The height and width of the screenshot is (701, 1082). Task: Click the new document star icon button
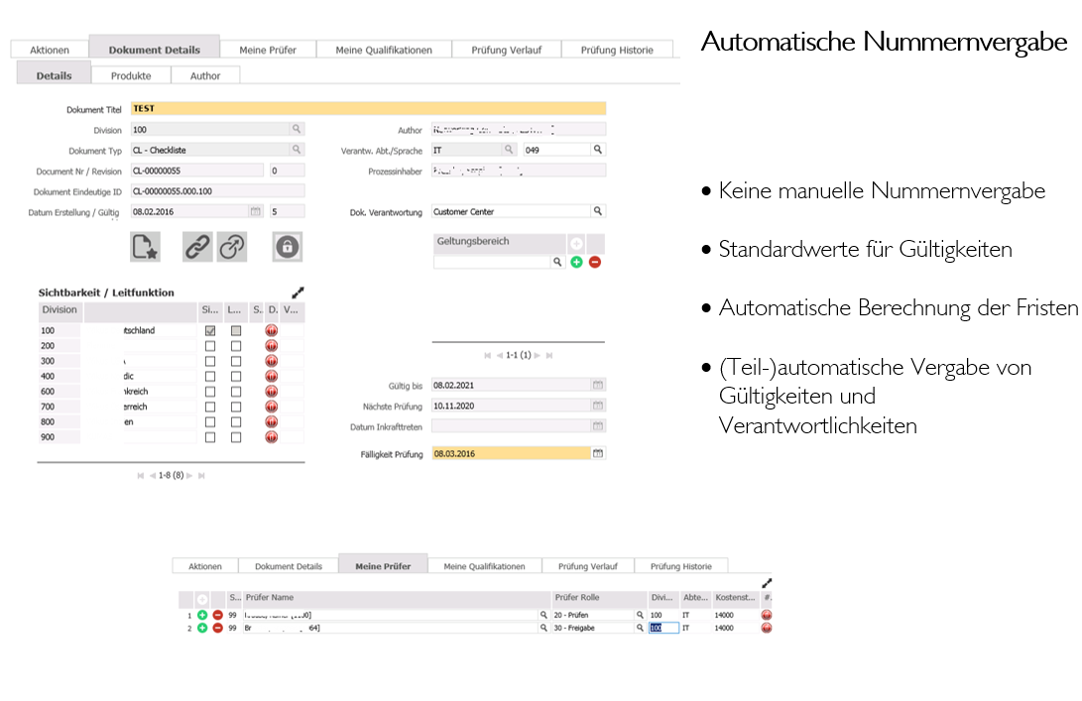146,247
